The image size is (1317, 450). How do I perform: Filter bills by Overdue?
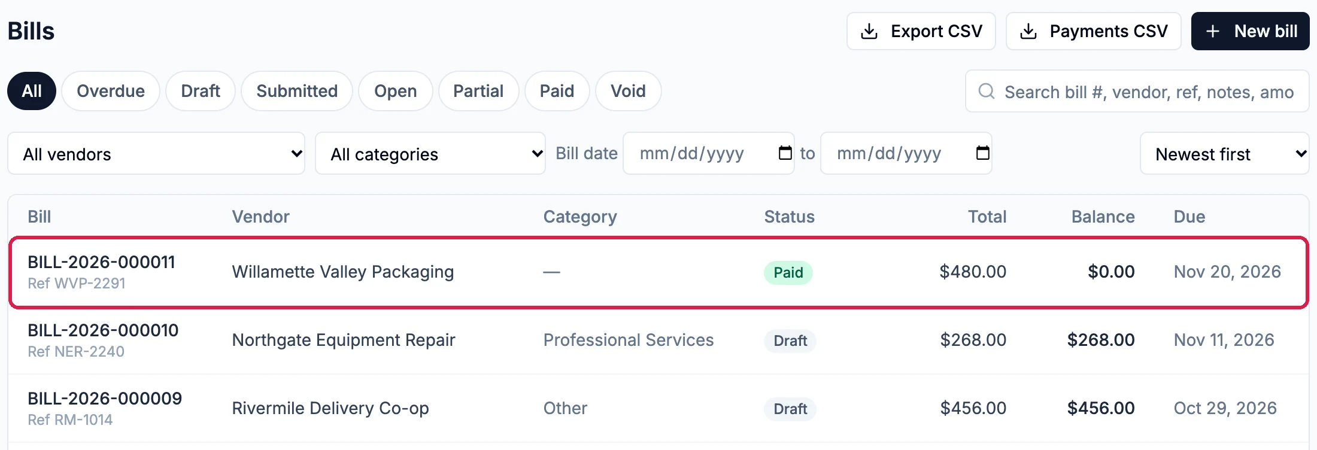(x=111, y=91)
